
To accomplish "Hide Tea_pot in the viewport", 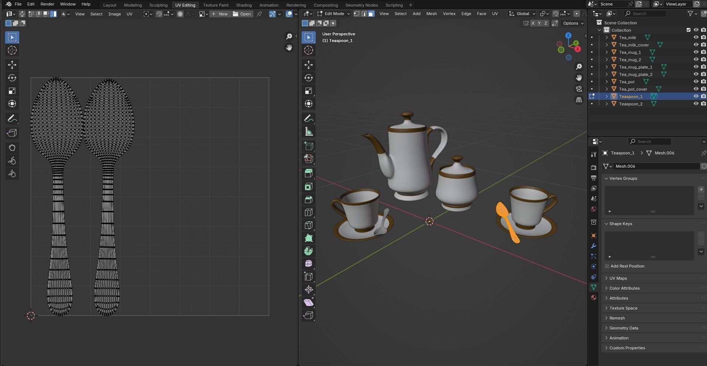I will coord(696,81).
